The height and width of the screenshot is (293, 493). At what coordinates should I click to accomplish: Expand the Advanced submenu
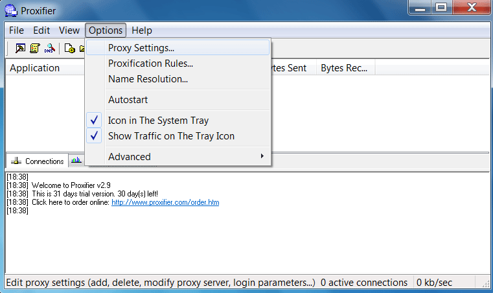(x=178, y=156)
